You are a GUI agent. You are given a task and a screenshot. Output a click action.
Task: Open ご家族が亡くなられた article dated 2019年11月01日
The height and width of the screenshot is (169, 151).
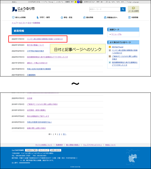[x=42, y=104]
